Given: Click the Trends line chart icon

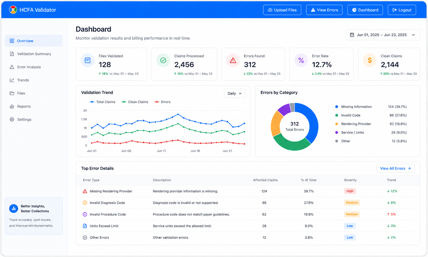Looking at the screenshot, I should coord(12,80).
